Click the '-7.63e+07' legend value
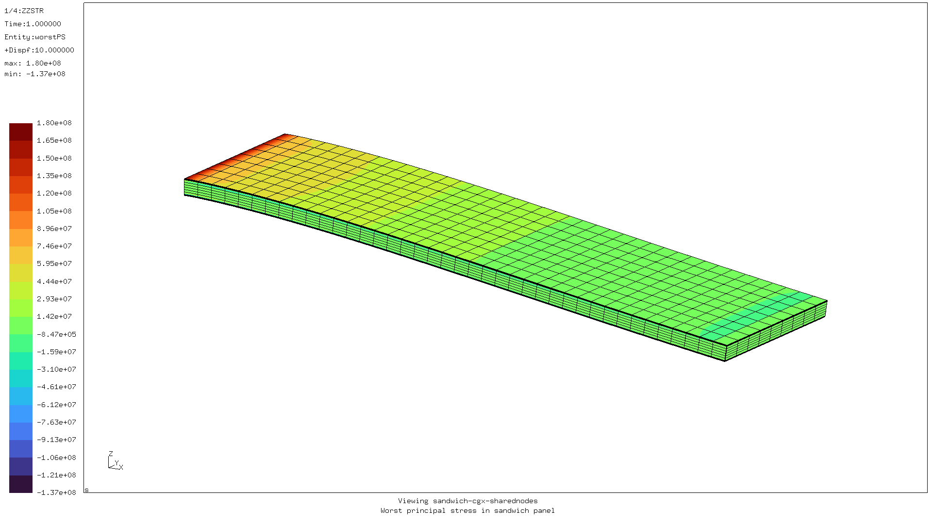This screenshot has width=932, height=524. click(56, 422)
